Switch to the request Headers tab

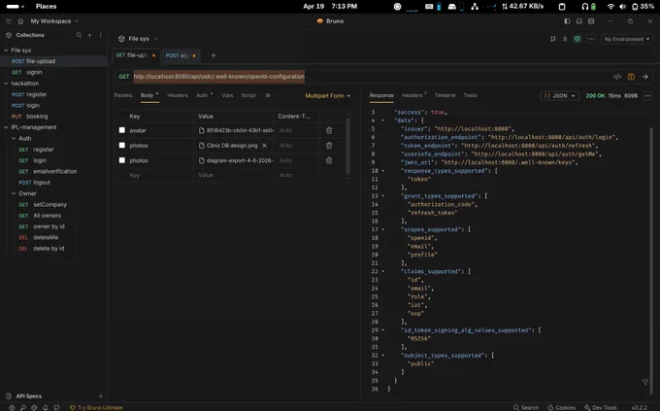pos(178,95)
